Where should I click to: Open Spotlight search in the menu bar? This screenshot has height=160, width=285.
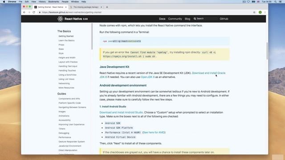275,2
